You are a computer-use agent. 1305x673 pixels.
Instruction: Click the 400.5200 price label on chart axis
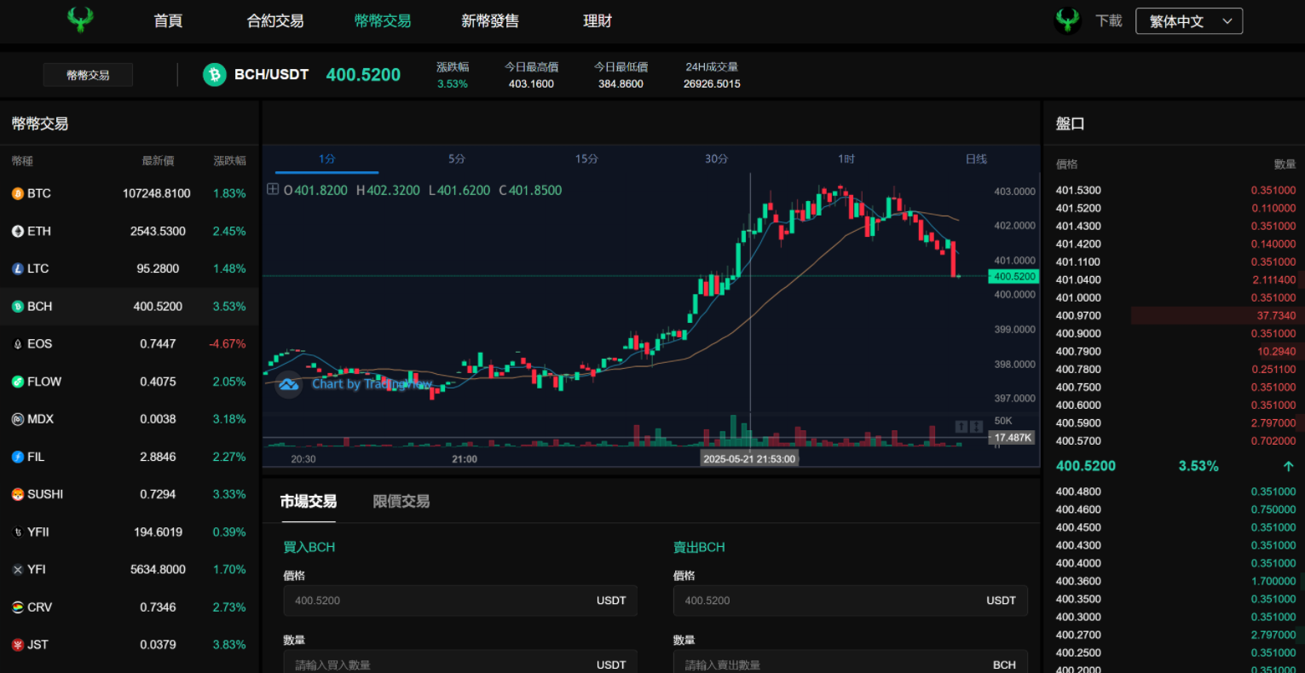(x=1013, y=277)
